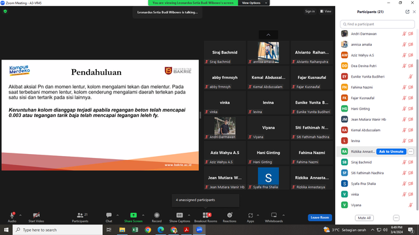Select Hani Ginting in participant list

point(377,109)
